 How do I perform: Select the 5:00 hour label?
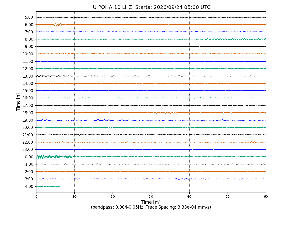click(x=29, y=17)
